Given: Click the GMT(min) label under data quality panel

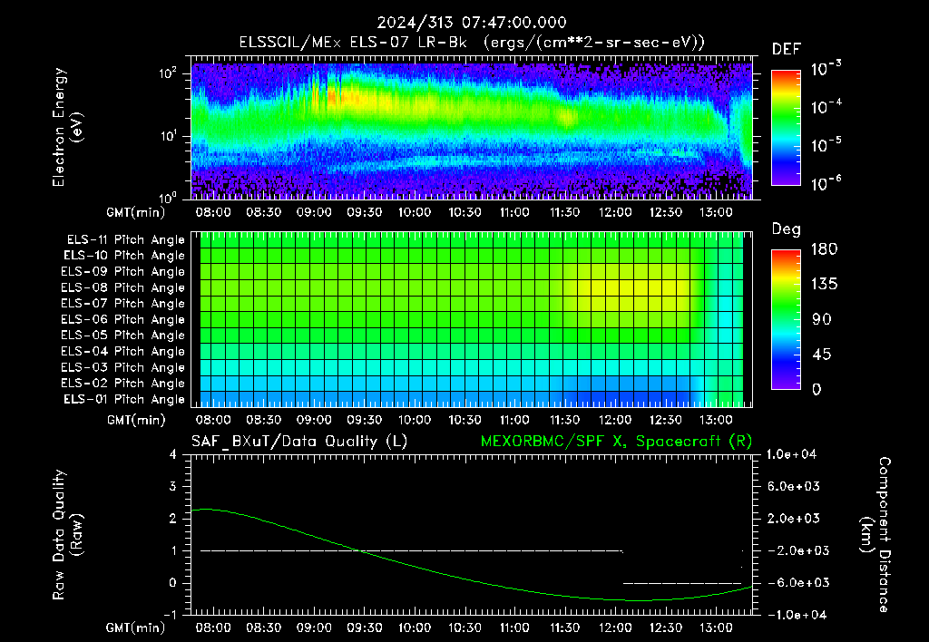Looking at the screenshot, I should [136, 627].
